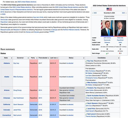
Task: Open the Georgia link in intro
Action: tap(55, 30)
